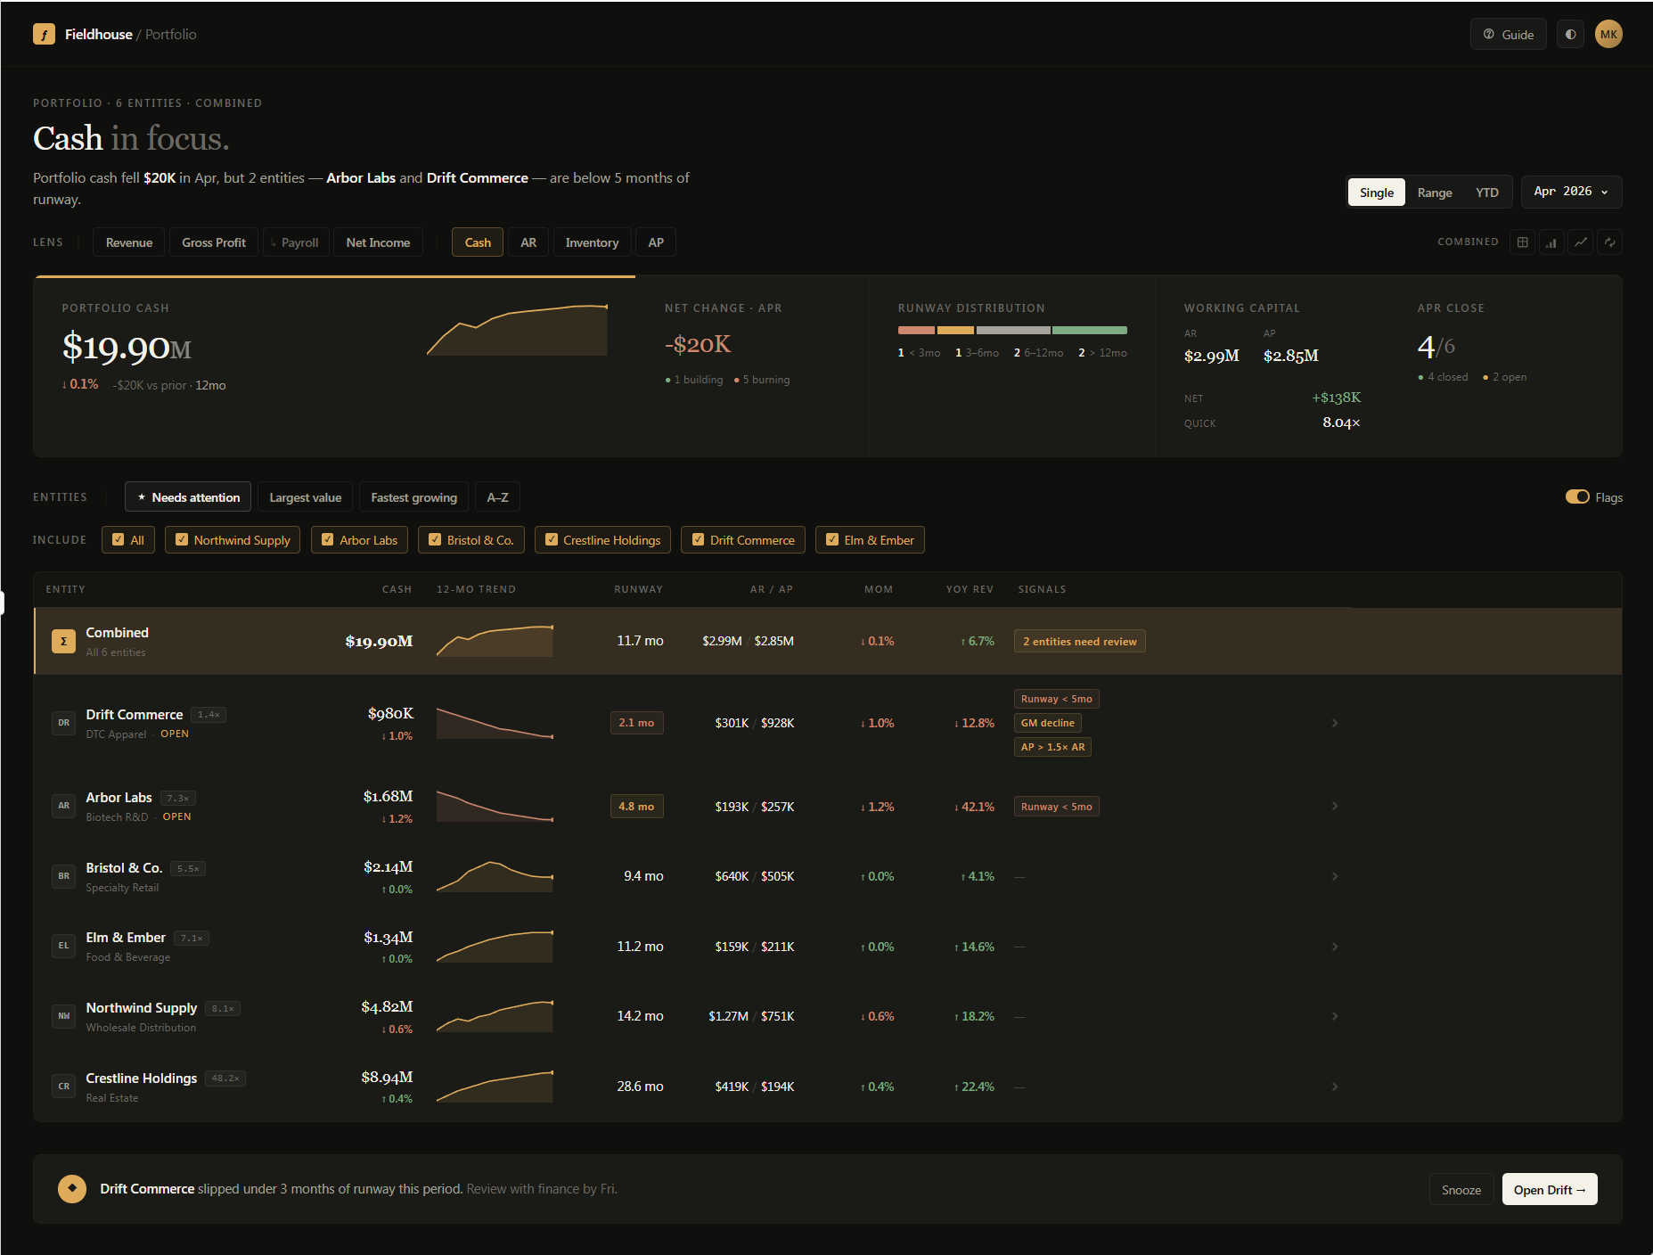The height and width of the screenshot is (1255, 1653).
Task: Uncheck the Arbor Labs include checkbox
Action: coord(328,539)
